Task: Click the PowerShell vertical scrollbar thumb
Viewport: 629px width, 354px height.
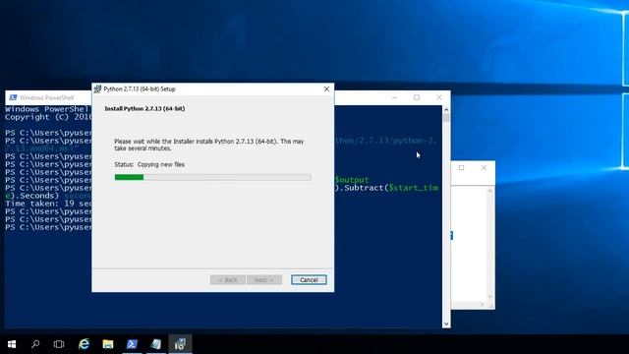Action: point(446,118)
